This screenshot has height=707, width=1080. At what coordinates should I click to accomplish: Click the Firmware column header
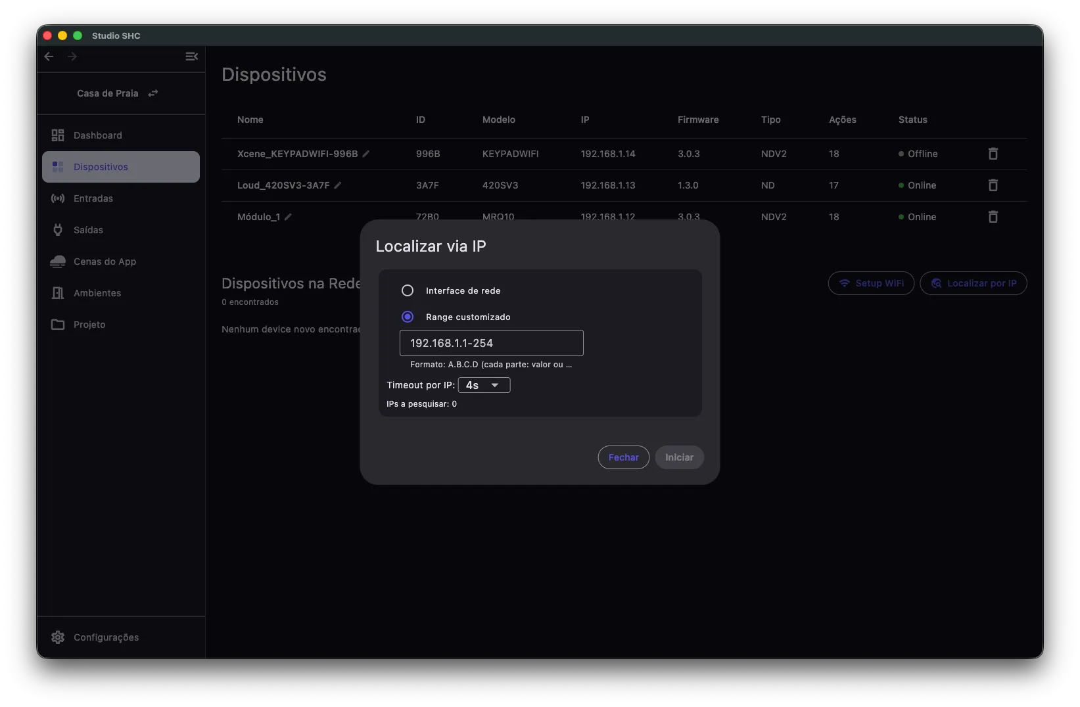pos(698,120)
